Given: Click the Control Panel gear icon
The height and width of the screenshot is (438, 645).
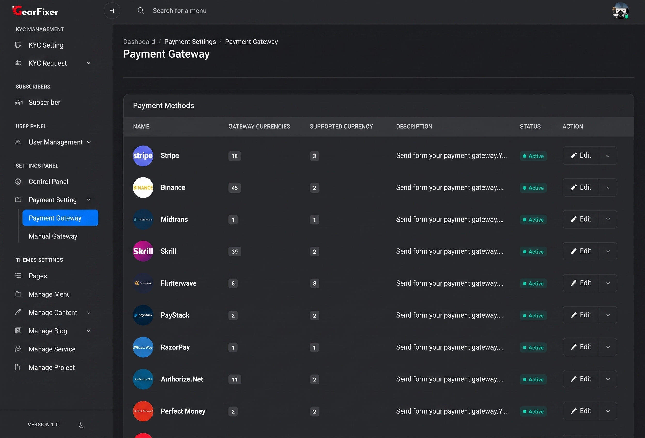Looking at the screenshot, I should click(18, 182).
